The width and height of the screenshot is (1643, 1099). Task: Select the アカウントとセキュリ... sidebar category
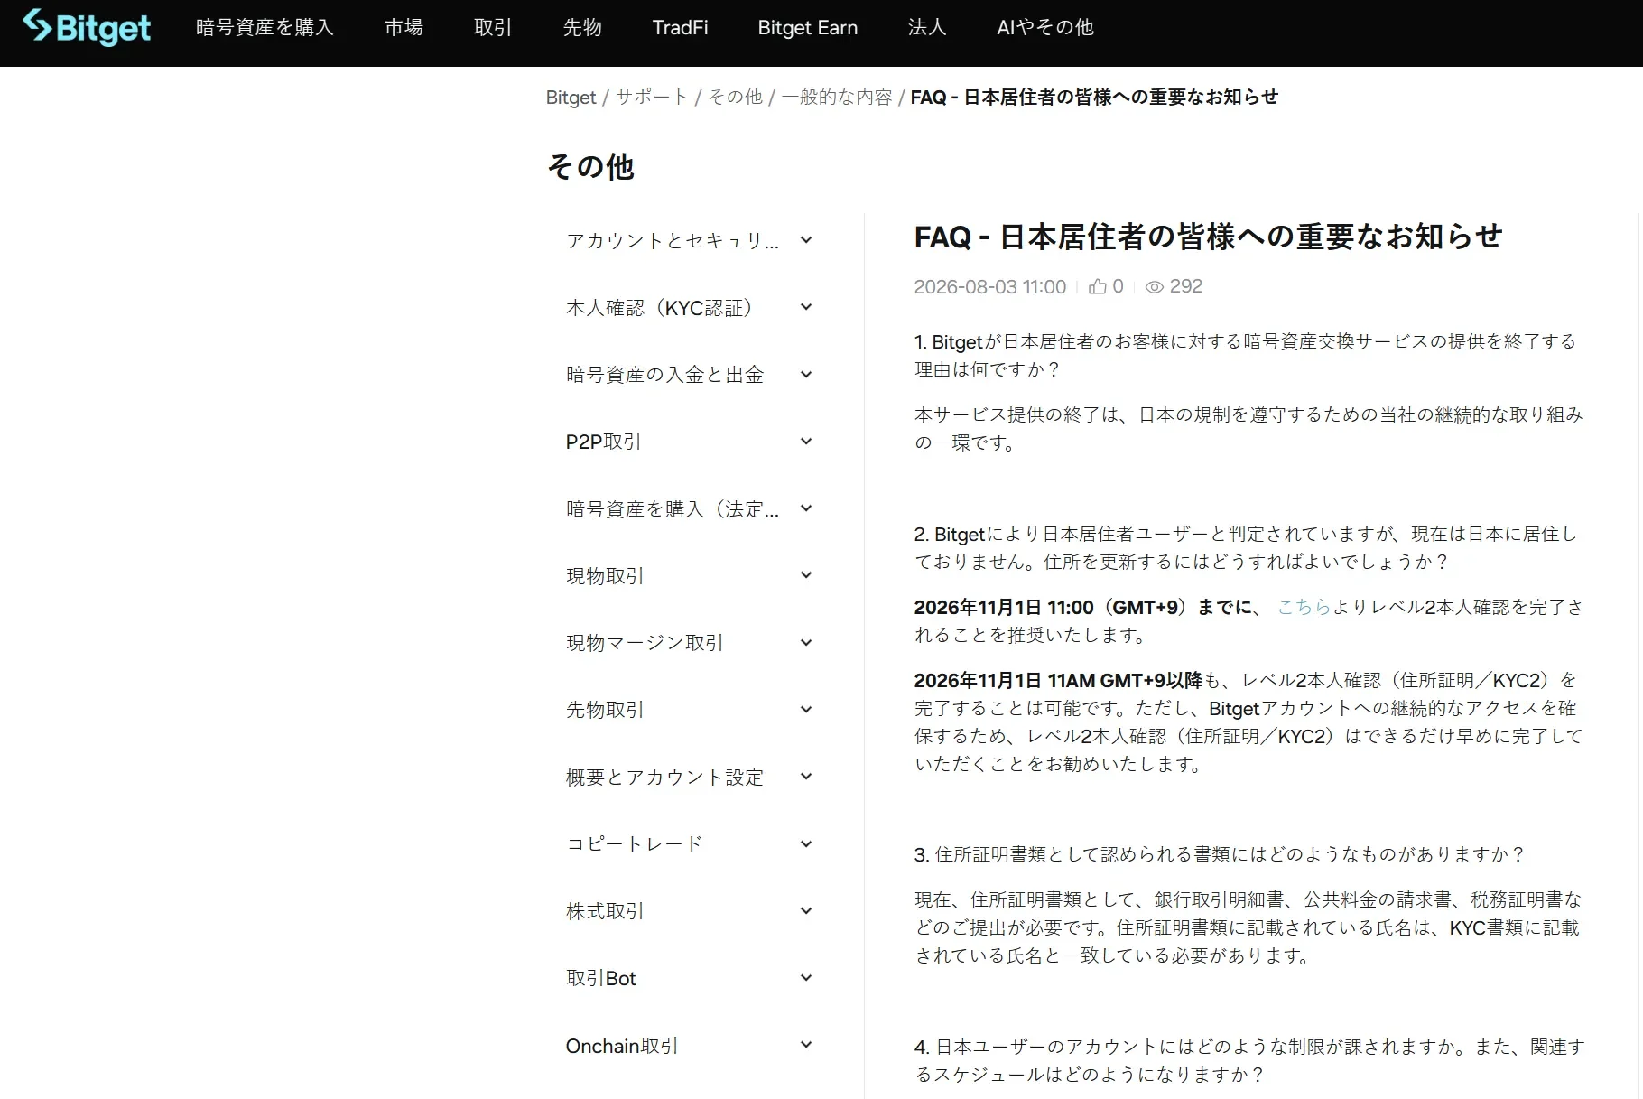click(673, 240)
